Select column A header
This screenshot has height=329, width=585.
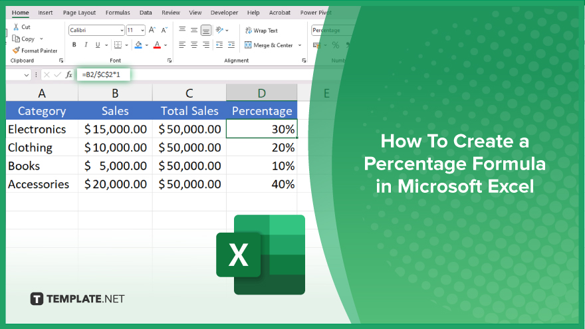42,93
